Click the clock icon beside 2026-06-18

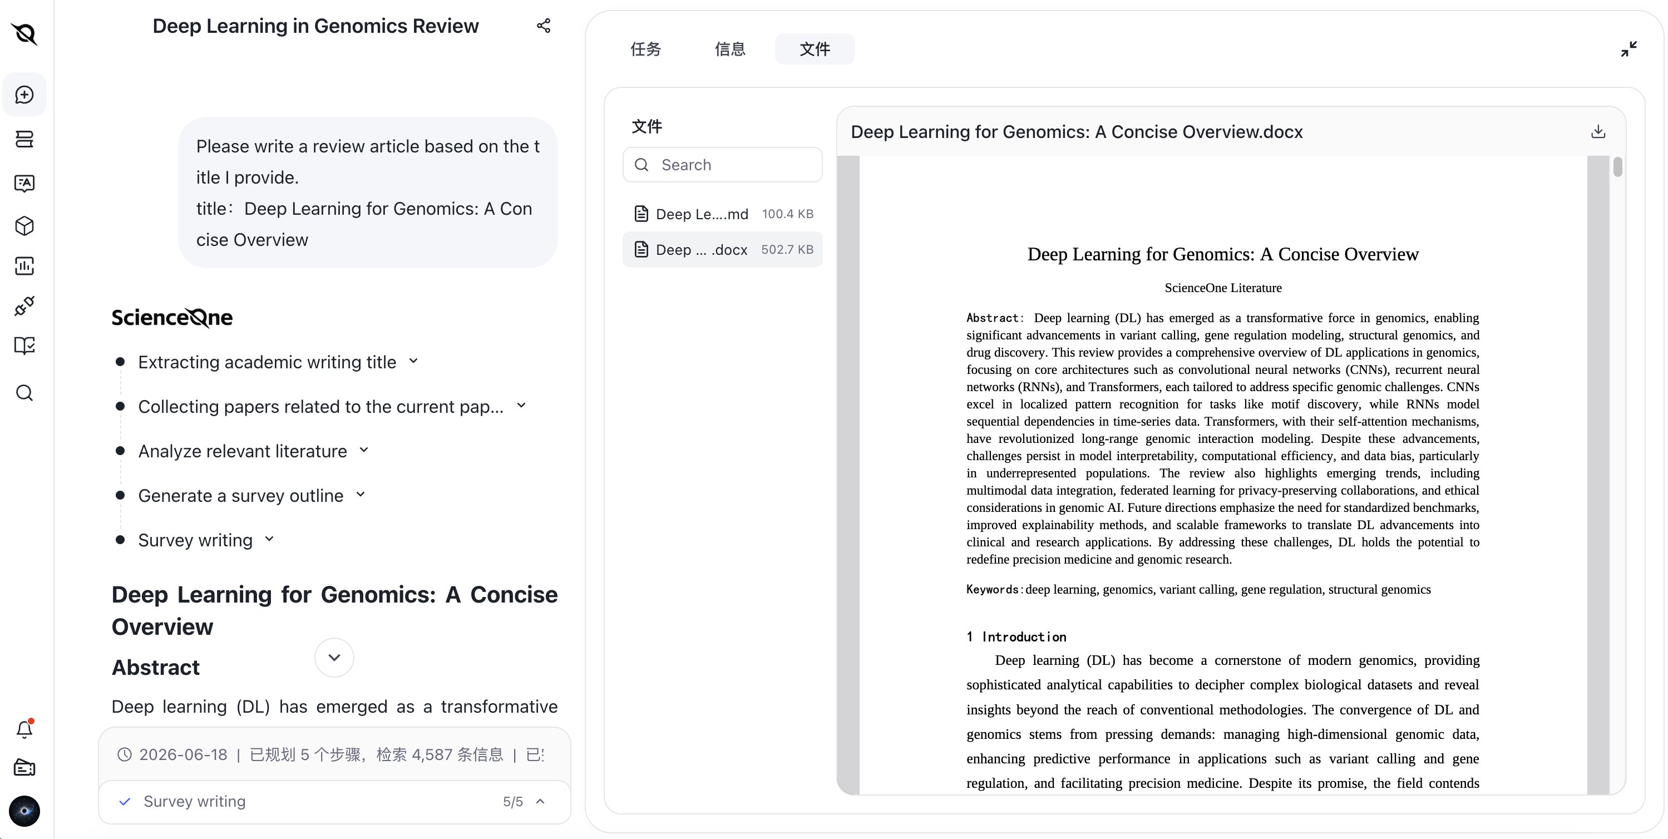click(124, 754)
